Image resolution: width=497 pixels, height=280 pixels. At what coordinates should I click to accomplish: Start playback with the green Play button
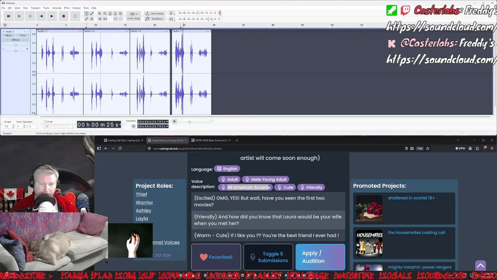(x=19, y=16)
